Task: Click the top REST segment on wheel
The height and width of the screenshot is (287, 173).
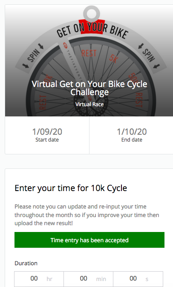Action: [x=89, y=53]
